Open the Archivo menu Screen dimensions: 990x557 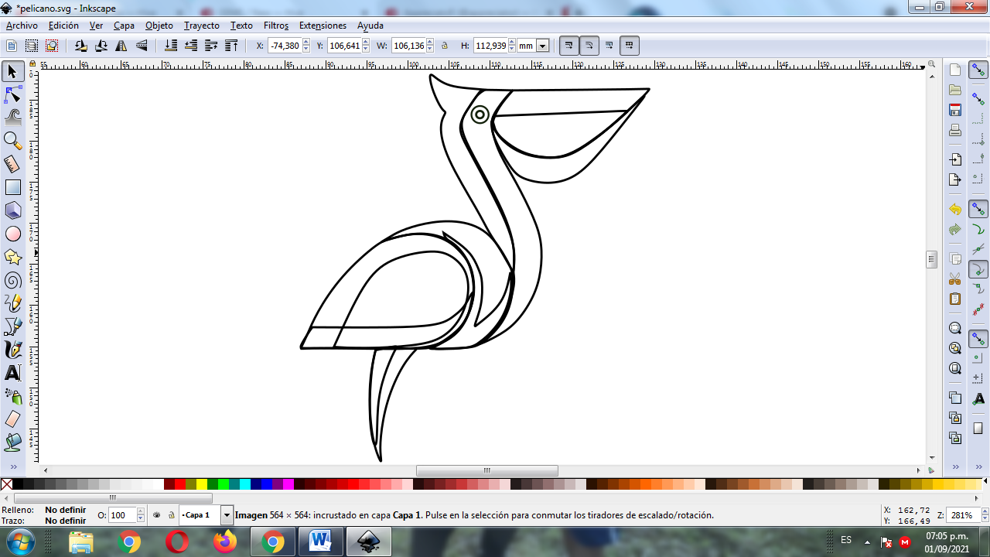click(22, 26)
